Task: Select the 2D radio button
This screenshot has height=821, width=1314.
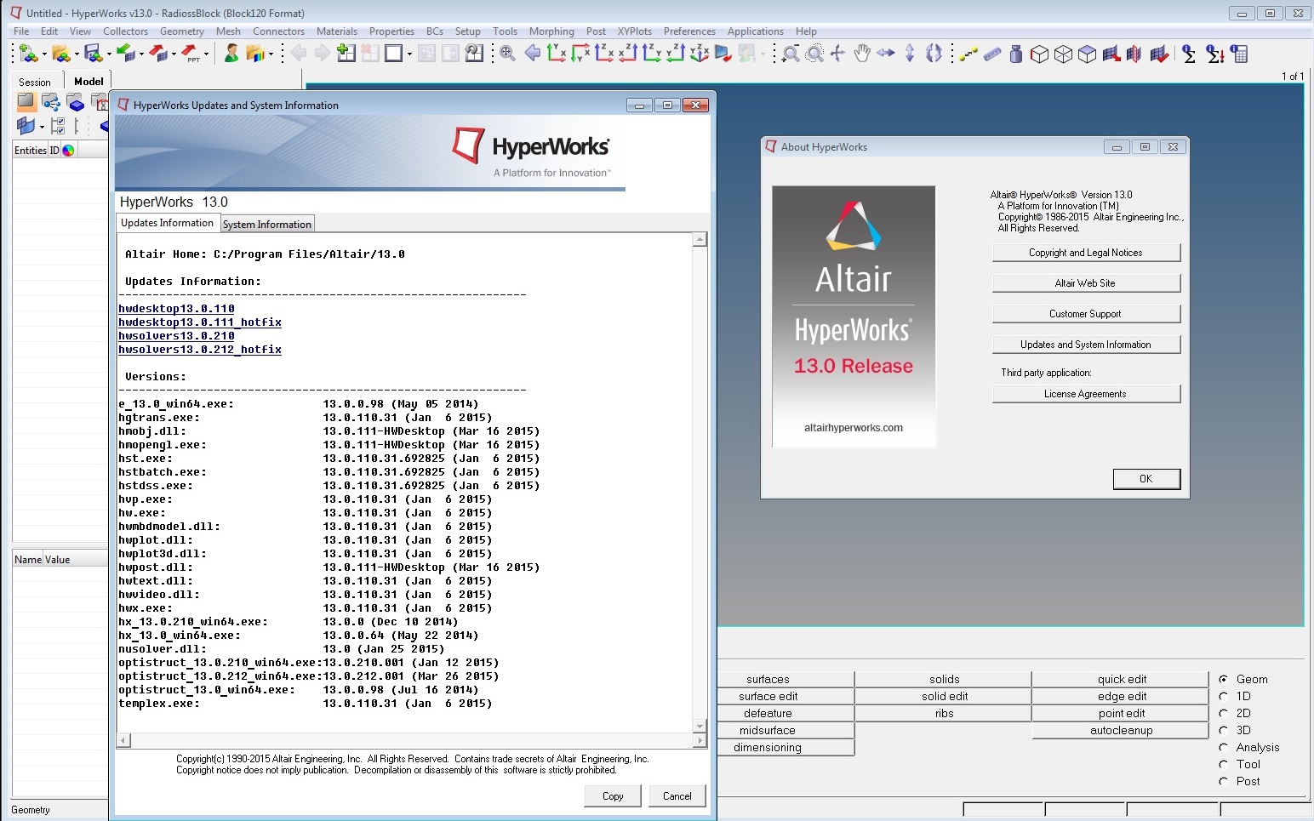Action: 1223,713
